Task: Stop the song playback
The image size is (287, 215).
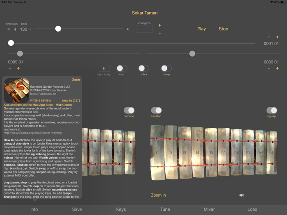Action: 223,29
